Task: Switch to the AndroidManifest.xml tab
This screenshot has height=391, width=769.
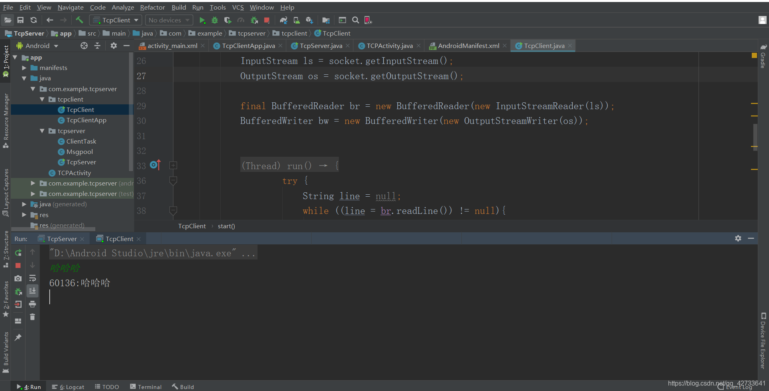Action: (x=468, y=46)
